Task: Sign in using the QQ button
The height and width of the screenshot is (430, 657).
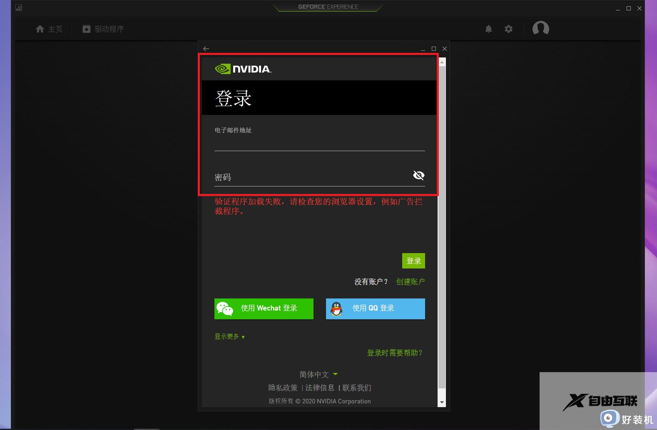Action: pyautogui.click(x=375, y=308)
